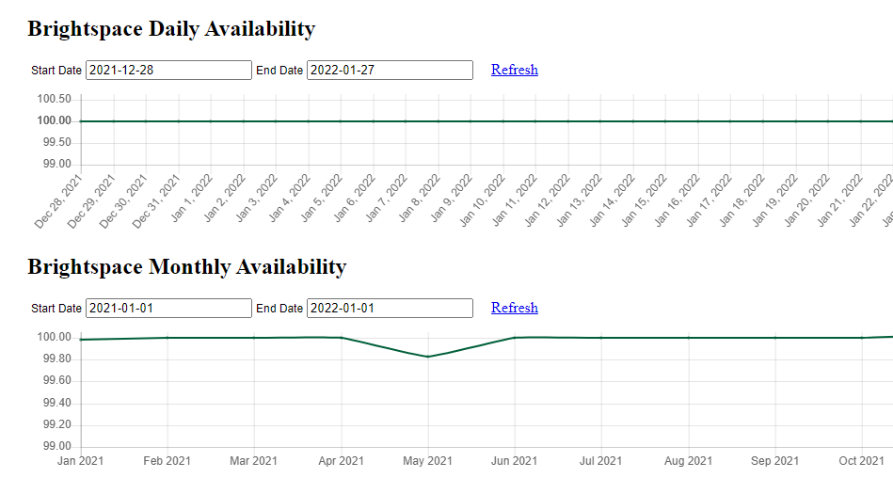Image resolution: width=893 pixels, height=478 pixels.
Task: Click the 99.40 y-axis value in monthly chart
Action: point(57,403)
